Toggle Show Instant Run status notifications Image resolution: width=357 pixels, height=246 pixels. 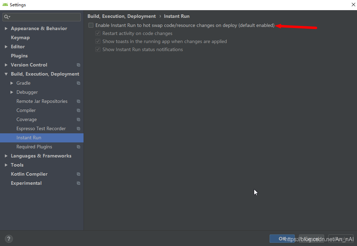[x=98, y=49]
